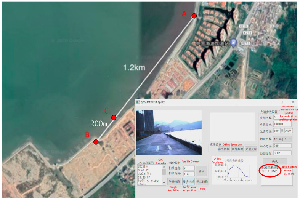Focus the 扫描角度 field showing 1.5
The width and height of the screenshot is (300, 200).
189,174
